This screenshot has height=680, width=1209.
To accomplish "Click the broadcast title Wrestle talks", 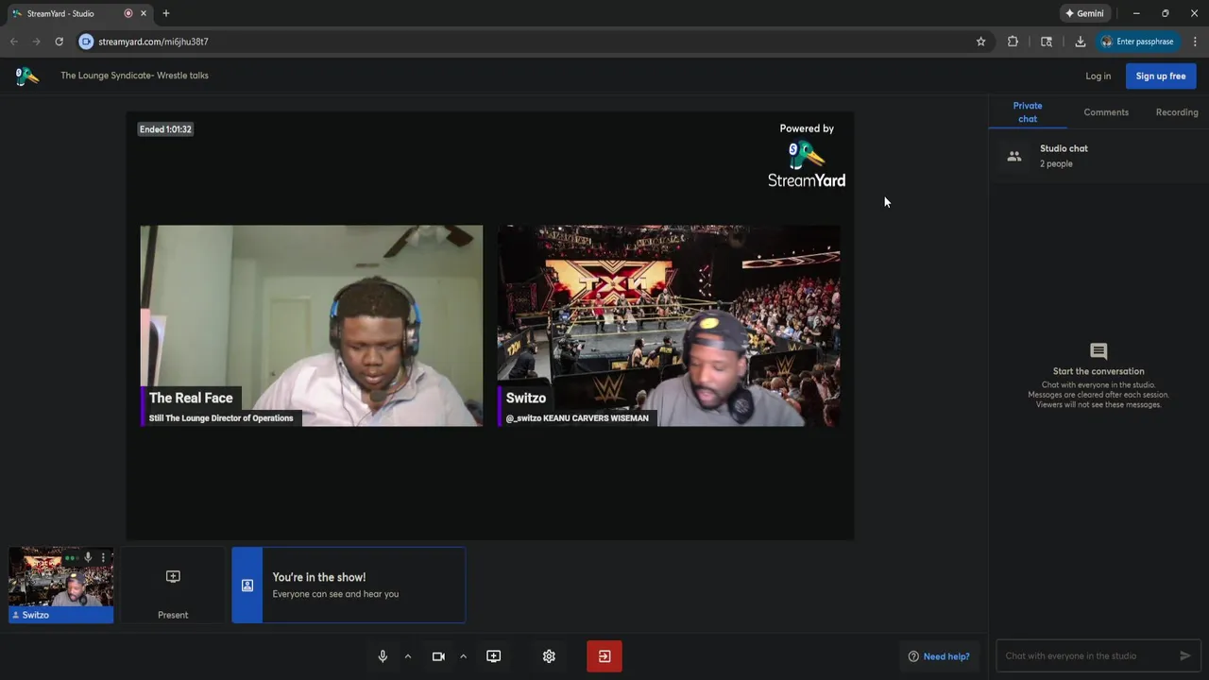I will (134, 76).
